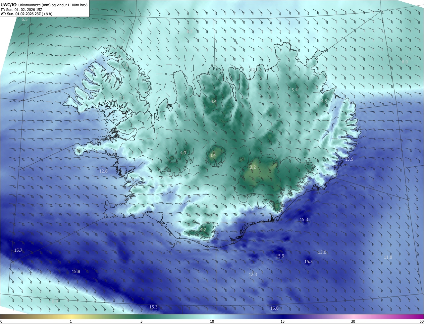Select the 12.3 value label
424x324 pixels.
253,275
